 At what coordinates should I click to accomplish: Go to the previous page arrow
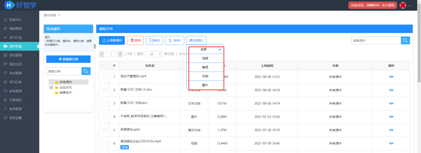[x=102, y=54]
